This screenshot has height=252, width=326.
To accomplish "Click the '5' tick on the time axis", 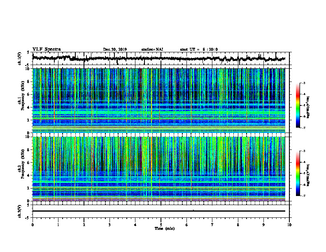I will coord(161,225).
